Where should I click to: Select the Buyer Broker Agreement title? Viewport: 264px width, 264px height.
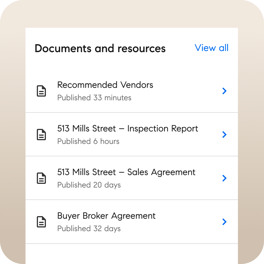point(107,216)
